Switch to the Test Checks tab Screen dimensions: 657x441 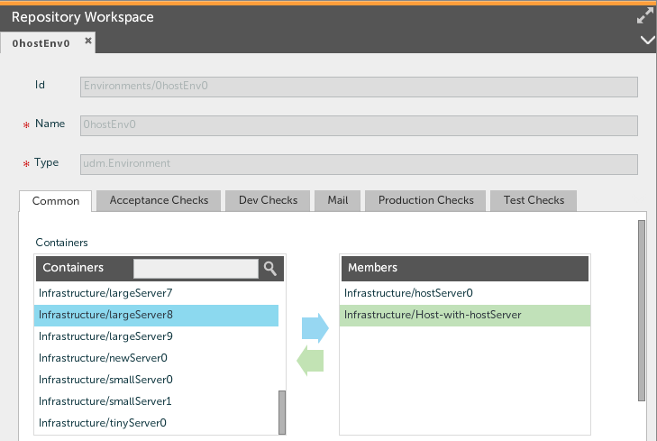(534, 200)
